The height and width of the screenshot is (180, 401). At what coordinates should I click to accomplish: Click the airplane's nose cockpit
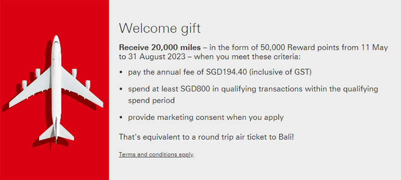click(56, 41)
